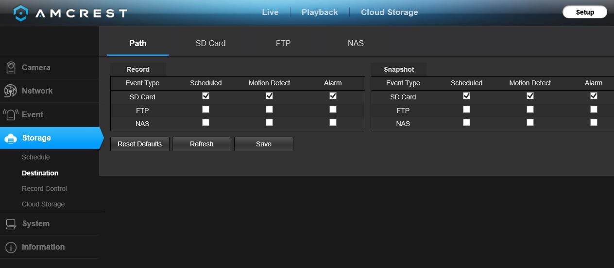614x268 pixels.
Task: Enable Record FTP Scheduled checkbox
Action: click(206, 110)
